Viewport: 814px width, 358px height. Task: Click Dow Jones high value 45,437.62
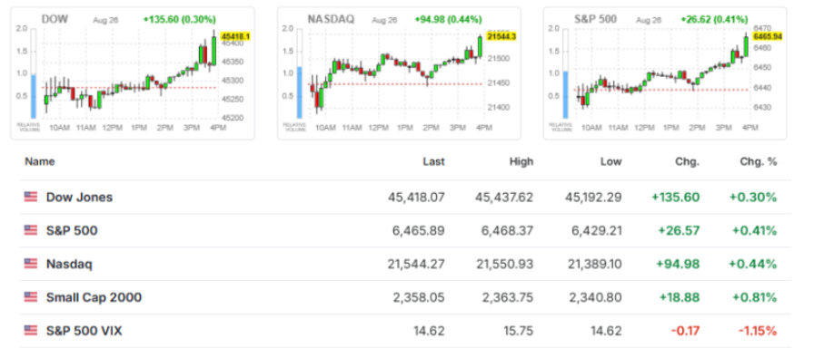pos(504,198)
